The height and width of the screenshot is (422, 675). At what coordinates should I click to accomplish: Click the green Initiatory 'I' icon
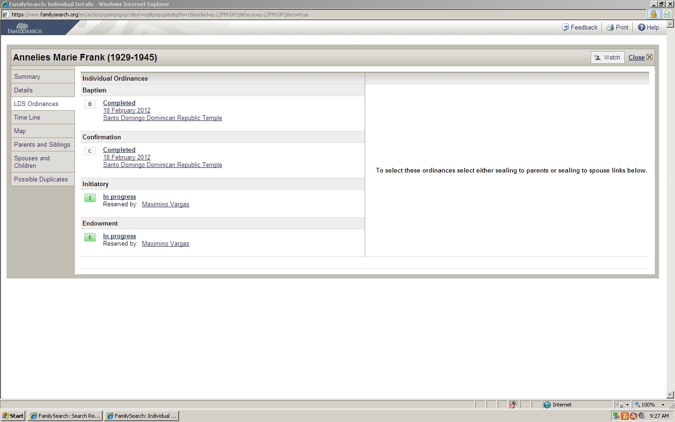pos(90,198)
